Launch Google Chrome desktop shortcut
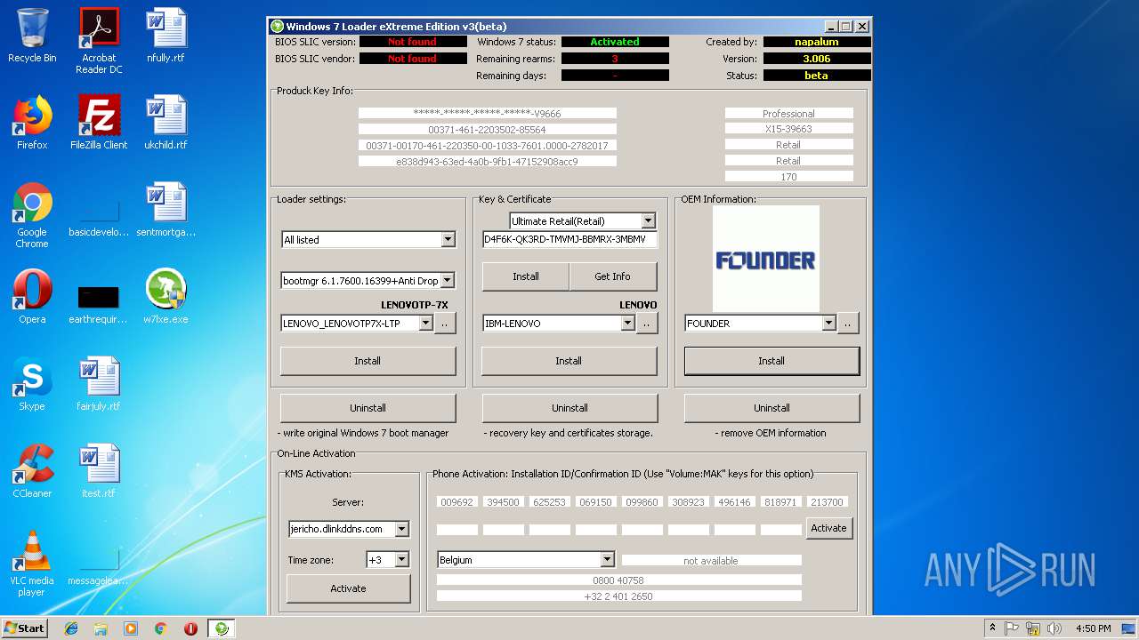This screenshot has width=1139, height=640. [32, 215]
